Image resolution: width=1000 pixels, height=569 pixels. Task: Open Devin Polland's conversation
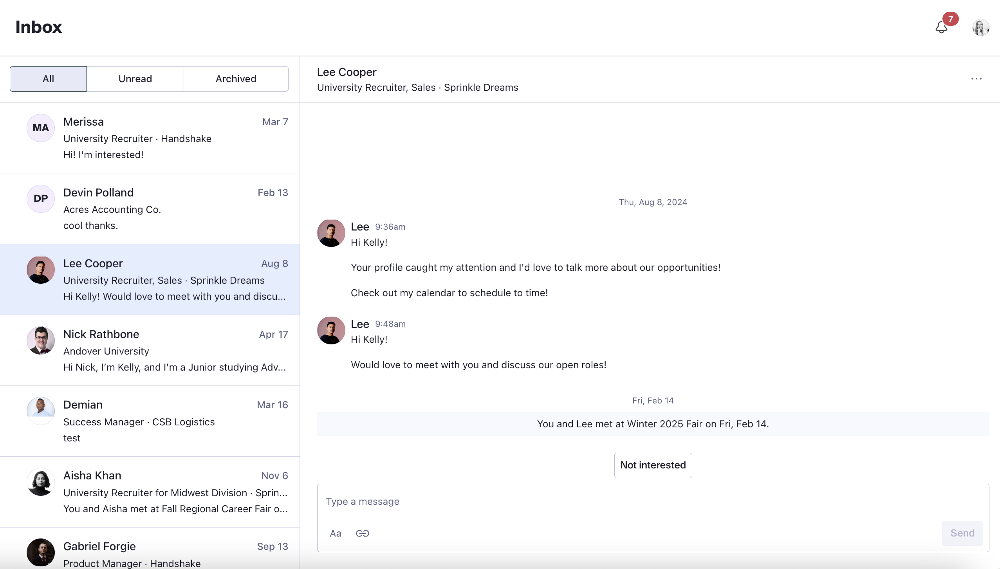(150, 209)
